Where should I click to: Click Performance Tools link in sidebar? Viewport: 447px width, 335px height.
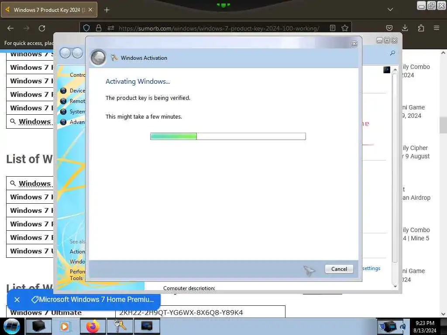tap(77, 275)
